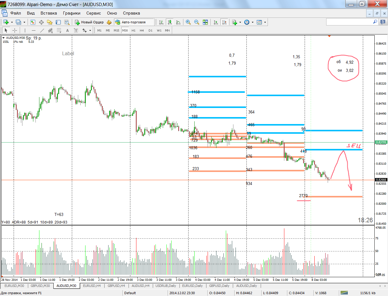
Task: Click the Новый Ордер button
Action: [89, 22]
